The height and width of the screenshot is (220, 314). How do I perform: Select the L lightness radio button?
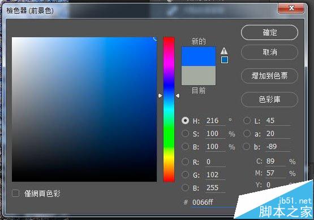pyautogui.click(x=247, y=121)
